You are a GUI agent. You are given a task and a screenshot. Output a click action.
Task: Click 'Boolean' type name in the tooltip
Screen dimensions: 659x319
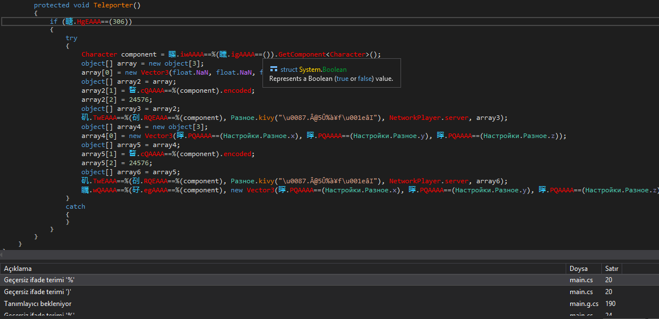334,70
